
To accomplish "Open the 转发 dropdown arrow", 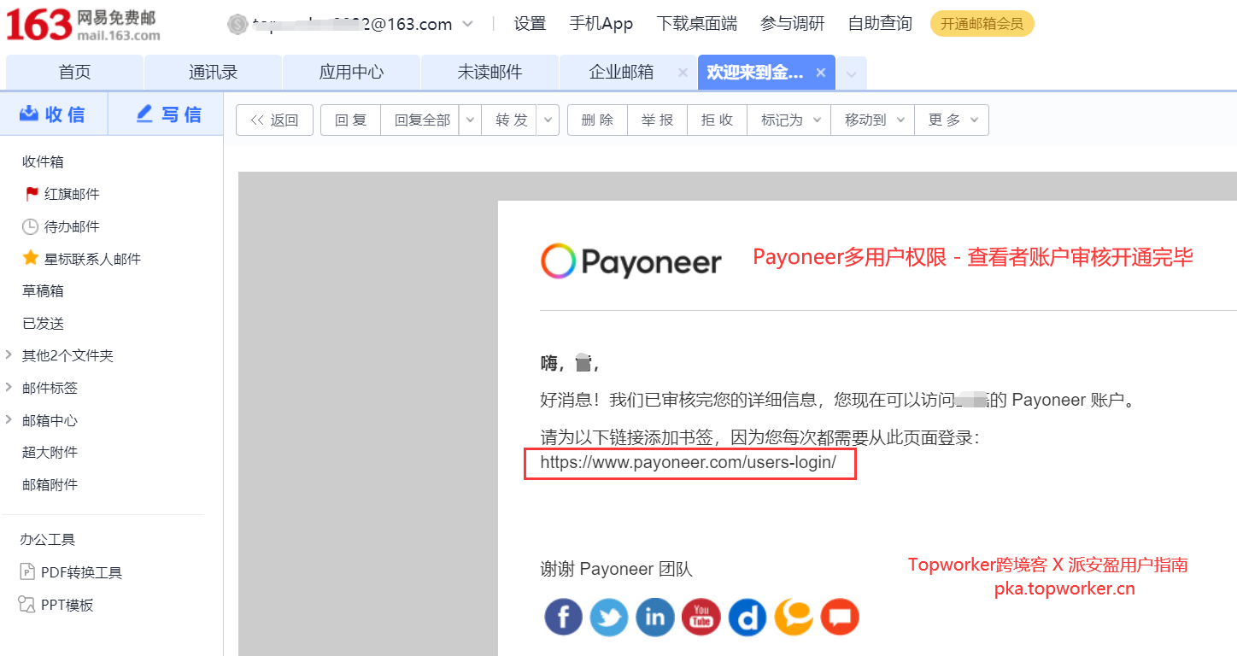I will (x=548, y=120).
